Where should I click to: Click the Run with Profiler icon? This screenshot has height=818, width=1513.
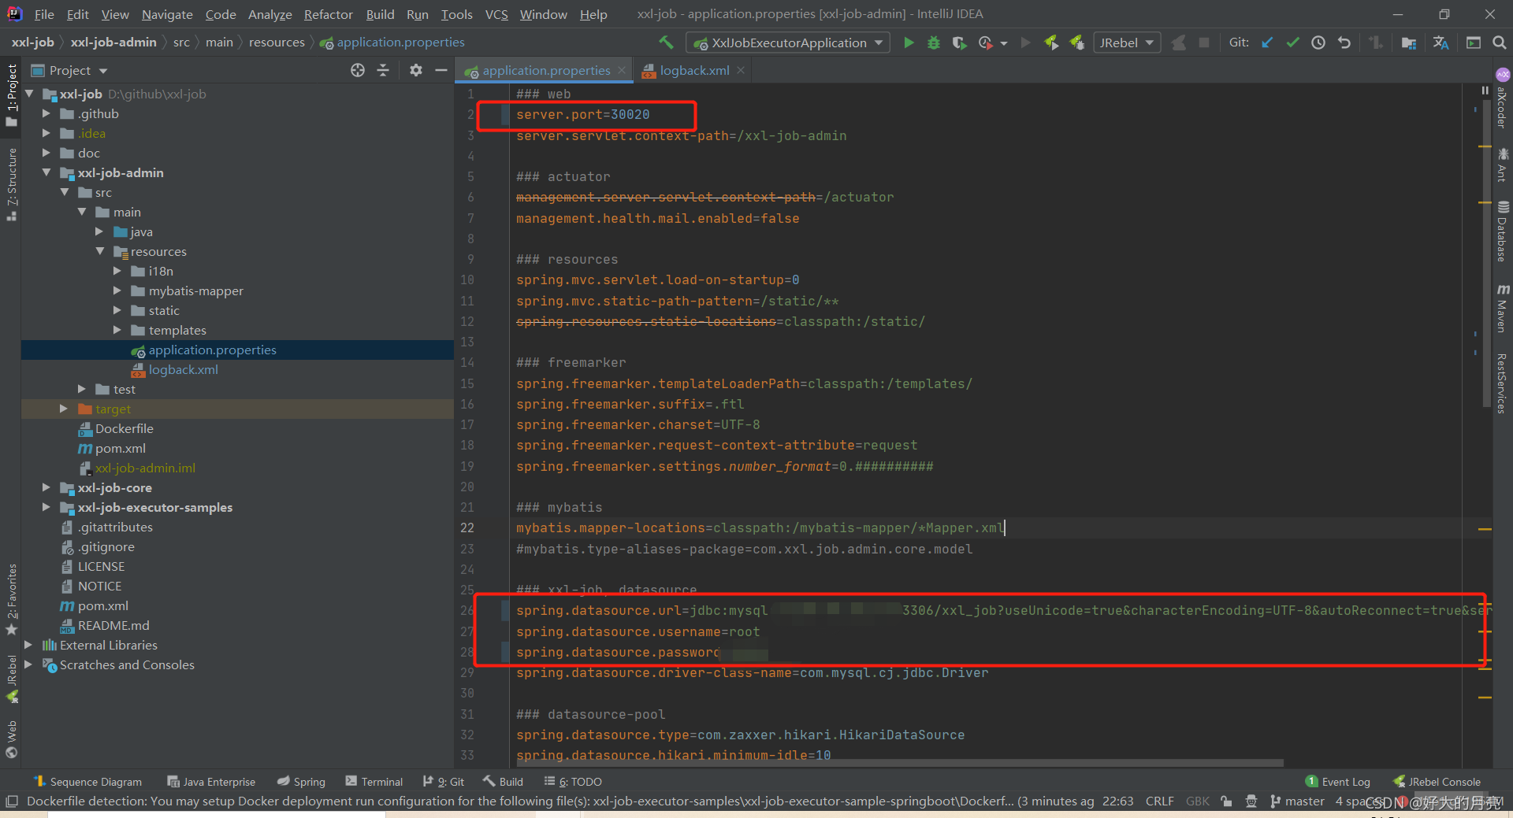point(985,43)
